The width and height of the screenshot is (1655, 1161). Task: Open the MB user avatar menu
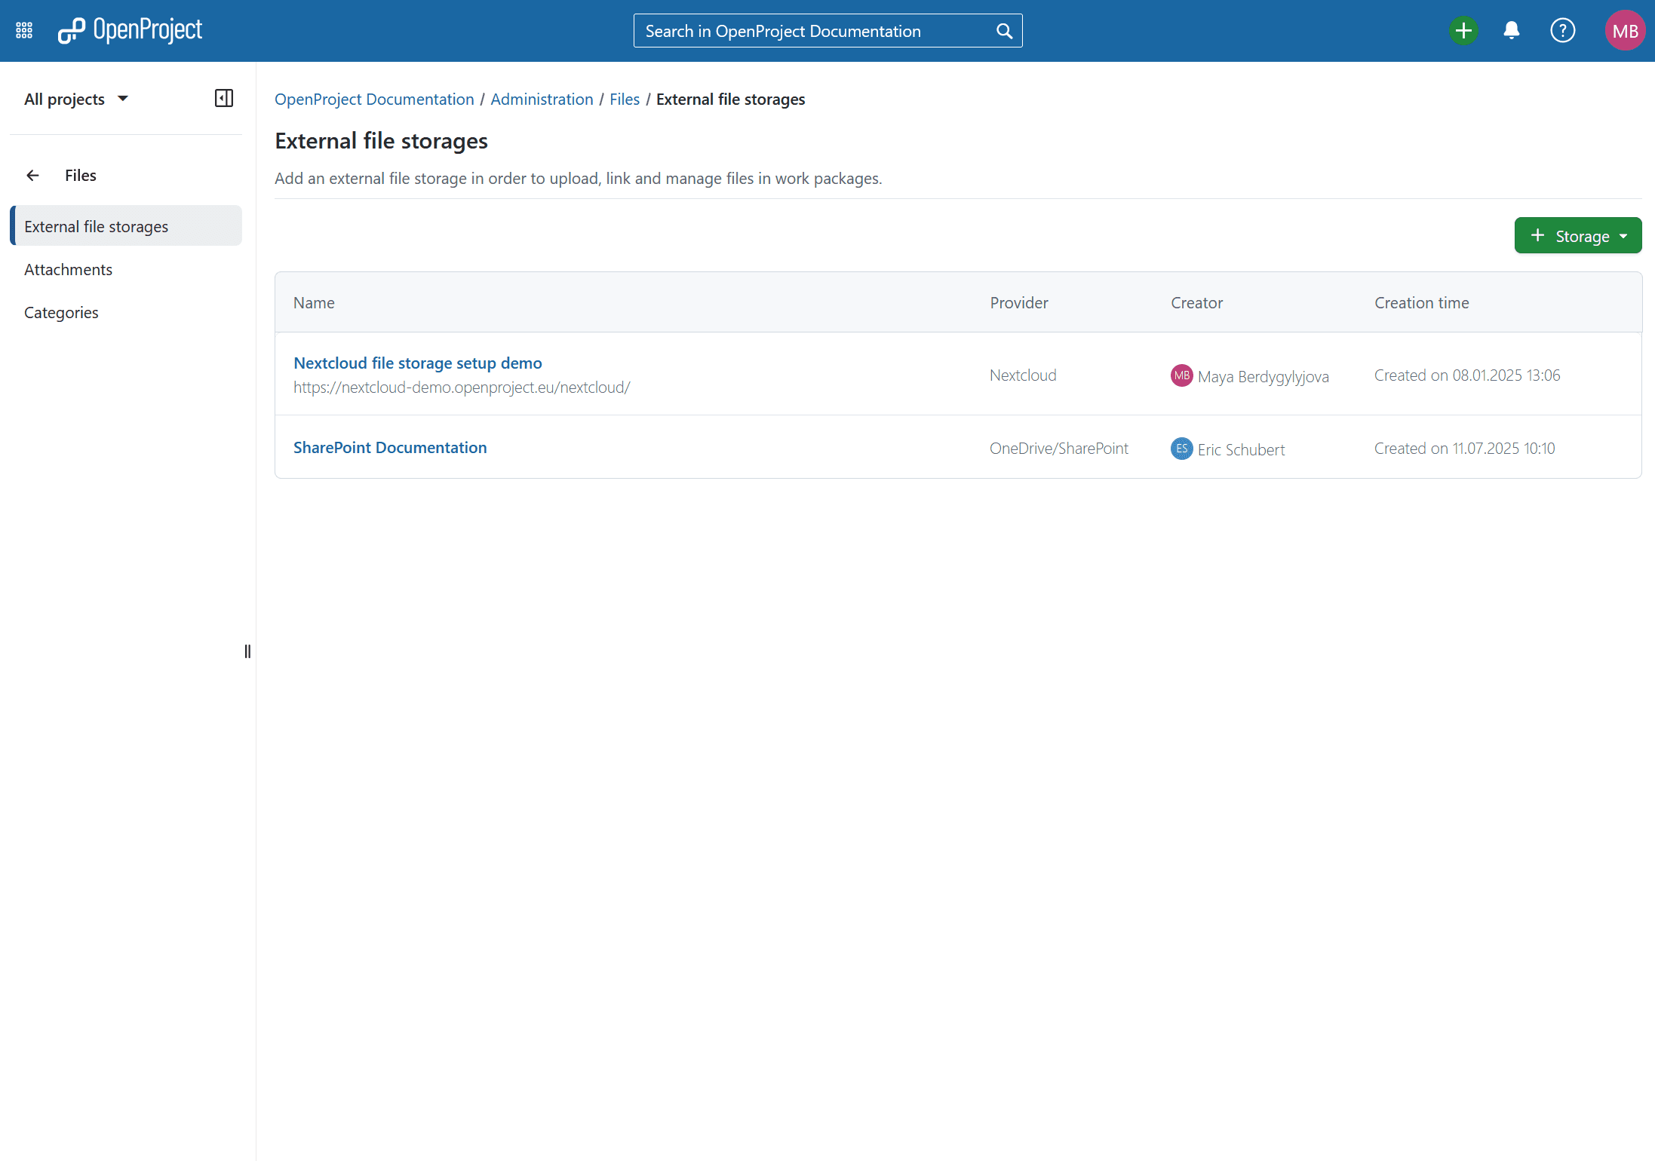1625,31
